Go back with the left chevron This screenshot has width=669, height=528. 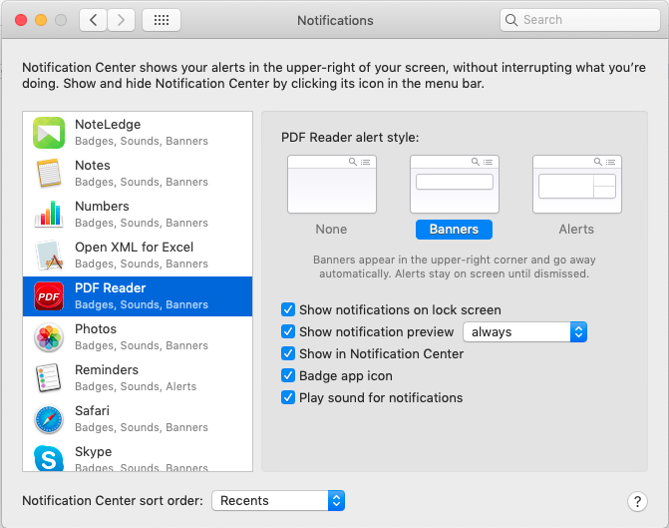click(x=94, y=20)
